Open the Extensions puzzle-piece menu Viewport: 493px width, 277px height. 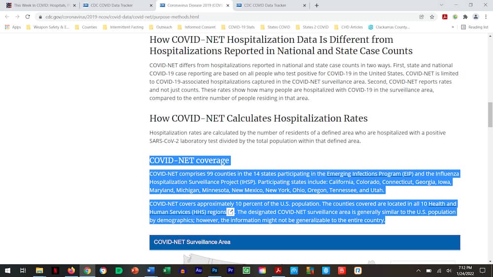click(x=465, y=17)
